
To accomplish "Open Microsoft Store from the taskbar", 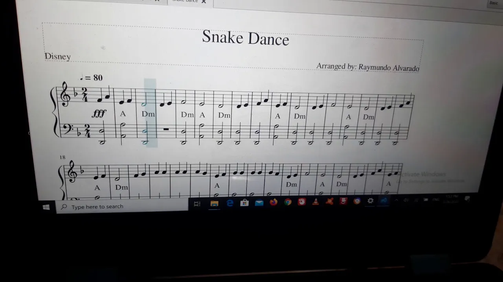I will click(244, 202).
